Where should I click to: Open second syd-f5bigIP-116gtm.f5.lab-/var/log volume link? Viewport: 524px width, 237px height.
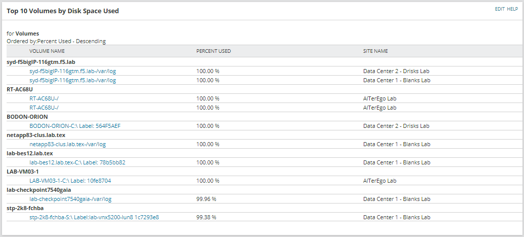73,80
